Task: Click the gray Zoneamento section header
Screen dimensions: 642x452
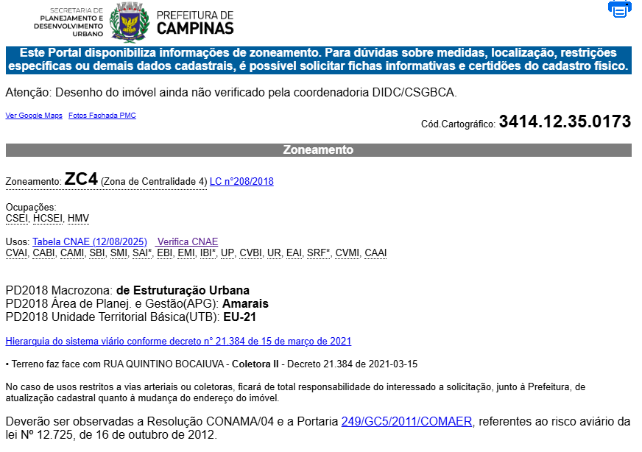Action: [x=319, y=150]
